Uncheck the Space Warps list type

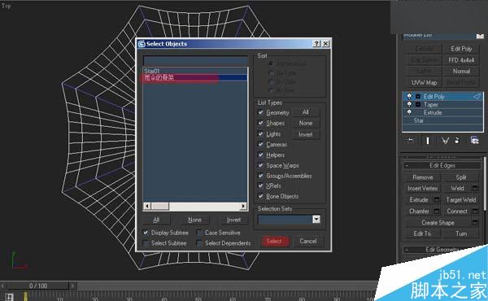click(x=261, y=165)
